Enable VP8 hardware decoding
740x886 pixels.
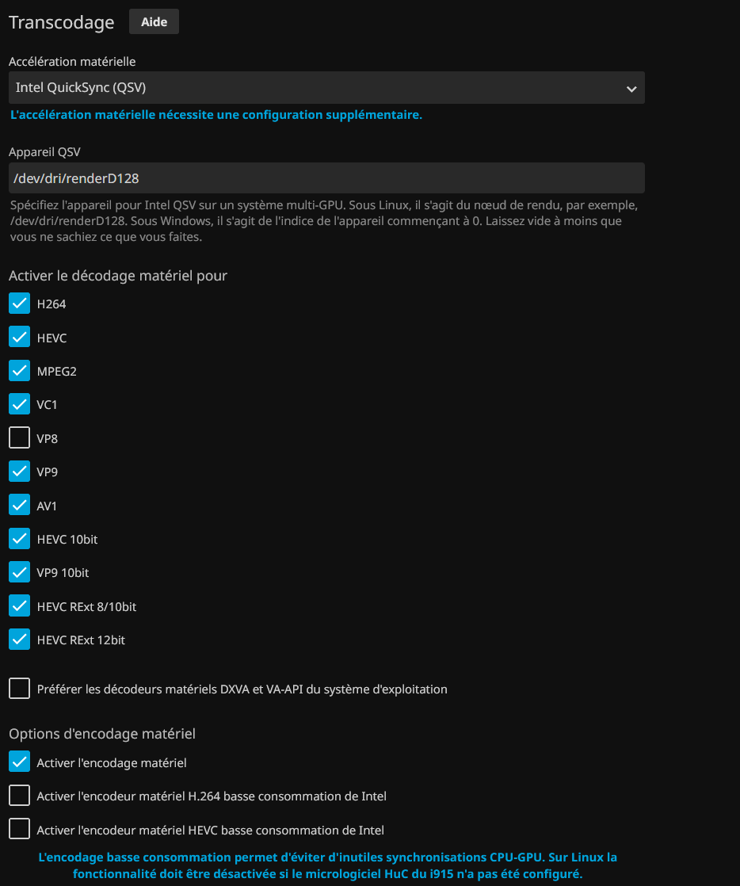point(20,438)
